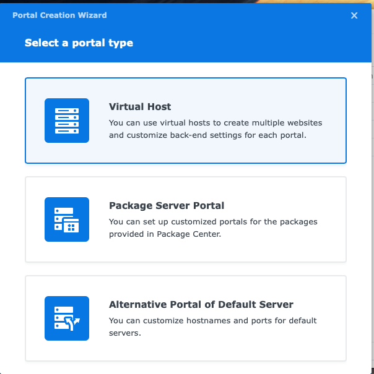Click the Virtual Host server icon
The height and width of the screenshot is (374, 374).
[x=67, y=121]
